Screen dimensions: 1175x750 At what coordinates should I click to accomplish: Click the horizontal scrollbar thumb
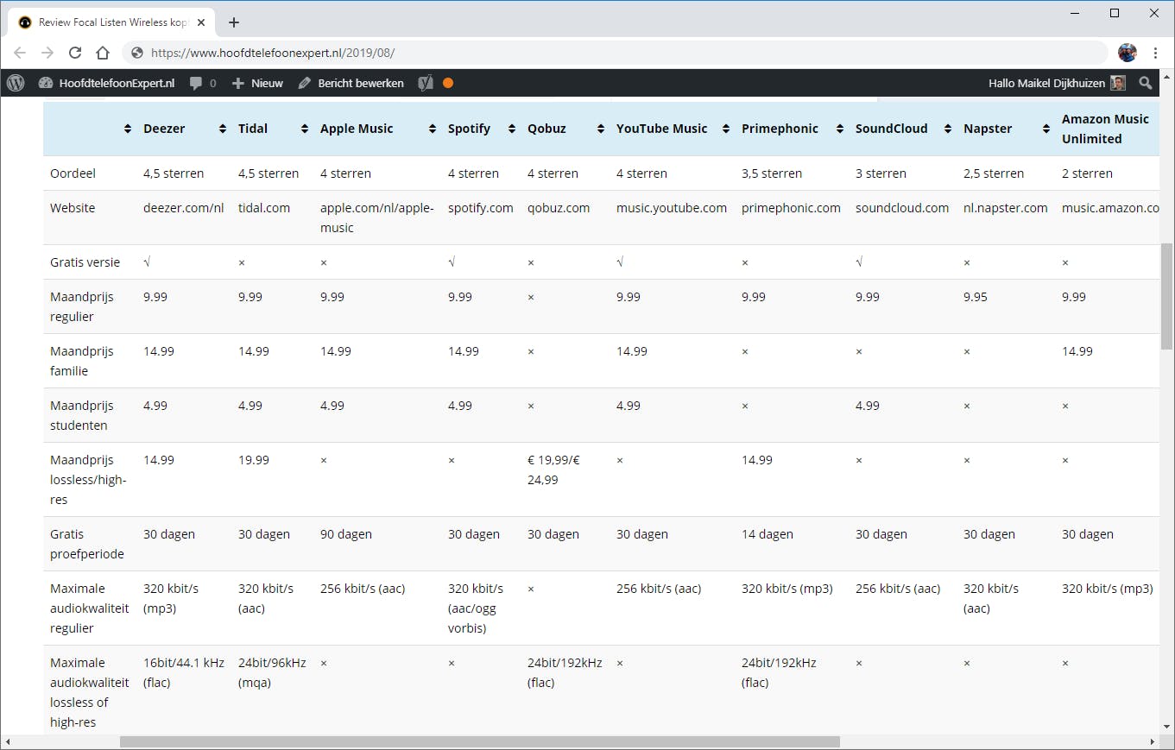tap(480, 741)
